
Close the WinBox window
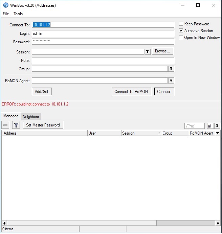(214, 5)
